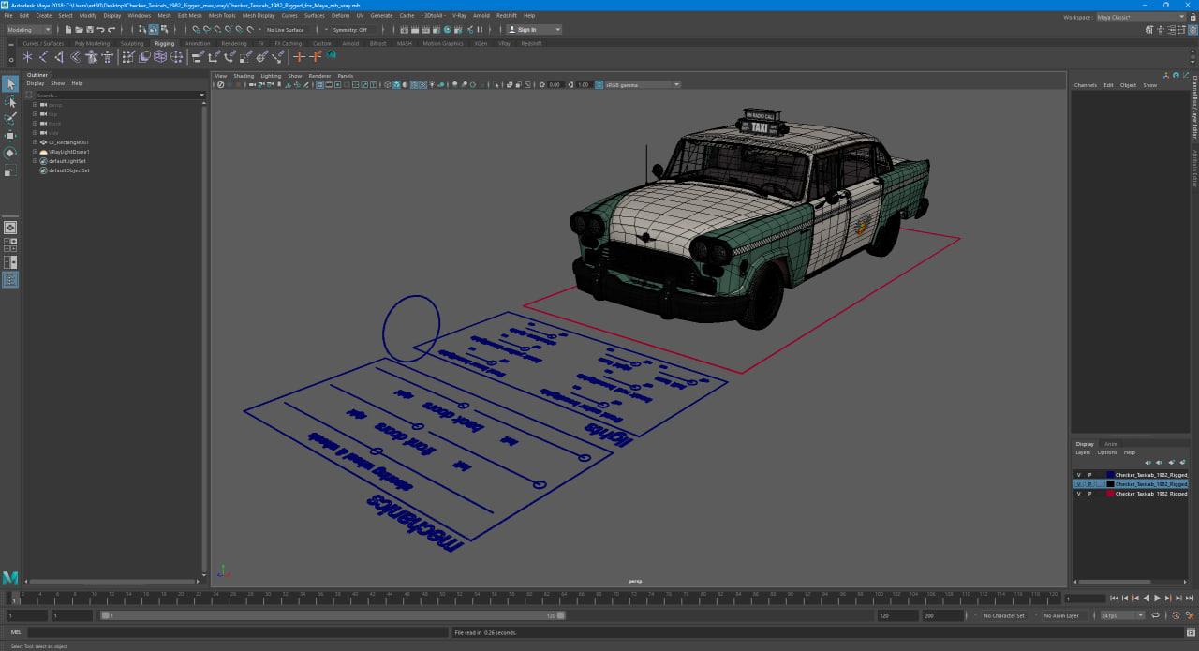Open the Deform menu
This screenshot has width=1199, height=651.
click(340, 16)
